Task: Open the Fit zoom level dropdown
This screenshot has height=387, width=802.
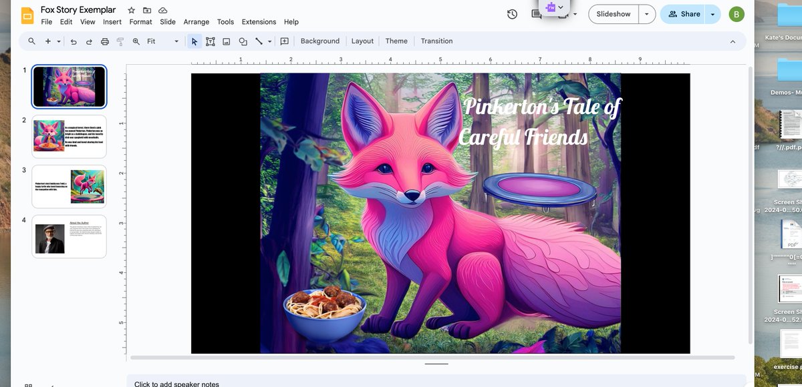Action: (x=163, y=41)
